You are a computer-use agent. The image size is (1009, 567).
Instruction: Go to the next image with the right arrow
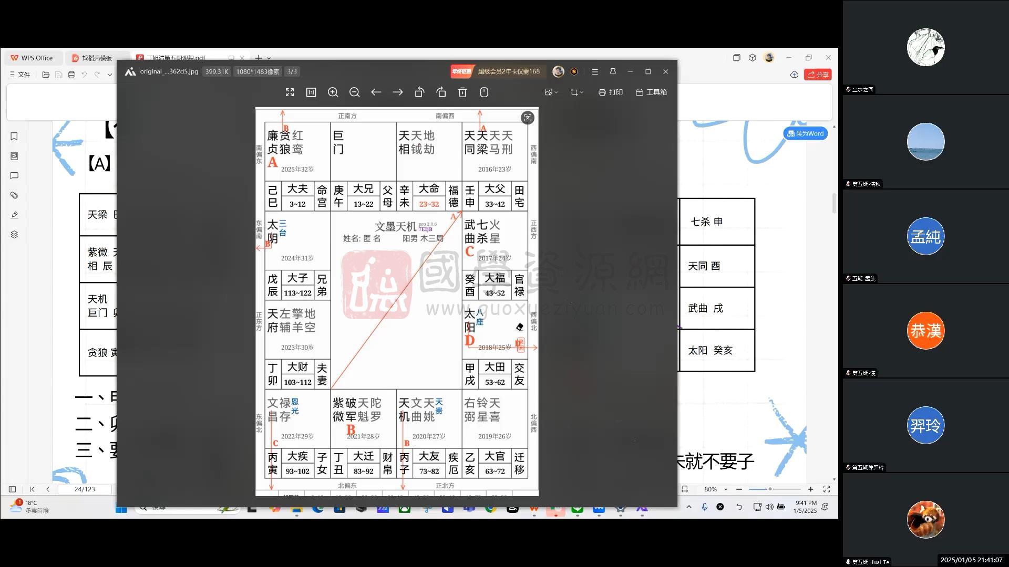point(397,92)
